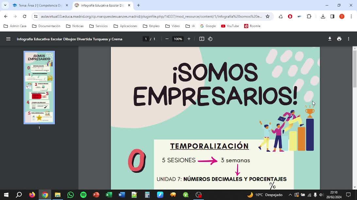The image size is (357, 200).
Task: Switch to the Tema: Área 3 tab
Action: tap(40, 5)
